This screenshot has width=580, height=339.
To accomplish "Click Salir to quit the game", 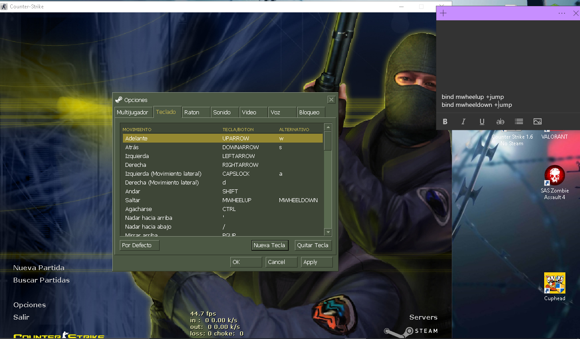I will click(21, 317).
